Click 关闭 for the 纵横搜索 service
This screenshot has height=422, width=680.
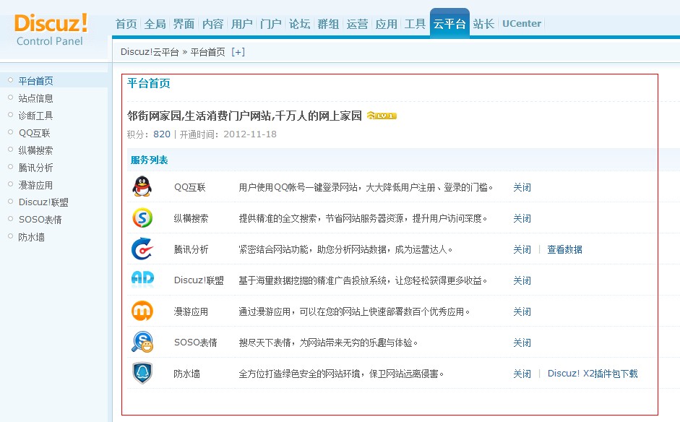coord(522,218)
